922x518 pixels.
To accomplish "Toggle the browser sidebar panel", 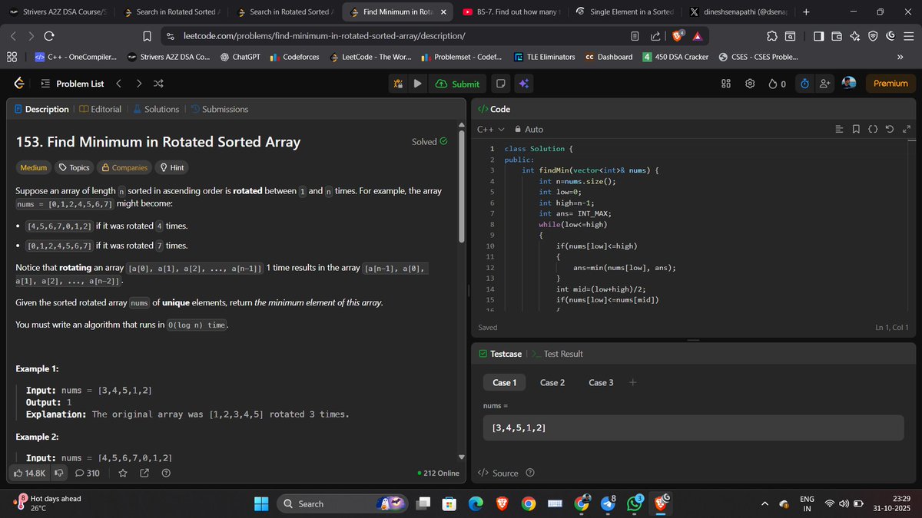I will point(819,36).
